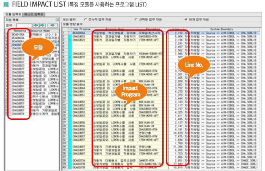
Task: Click the System Boundery column header
Action: pyautogui.click(x=221, y=29)
